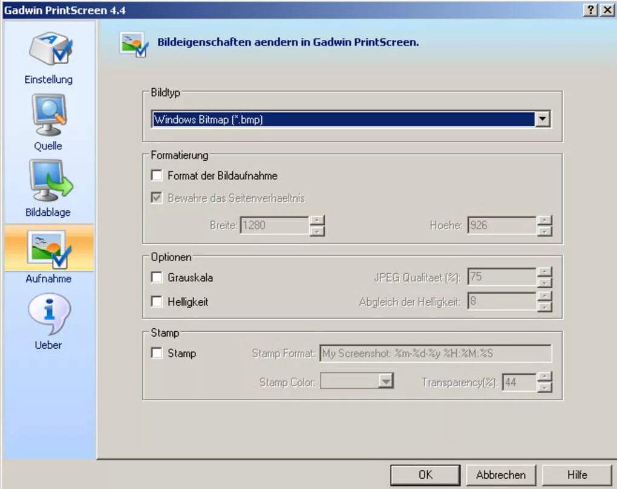Click the Abgleich der Helligkeit value field

502,301
